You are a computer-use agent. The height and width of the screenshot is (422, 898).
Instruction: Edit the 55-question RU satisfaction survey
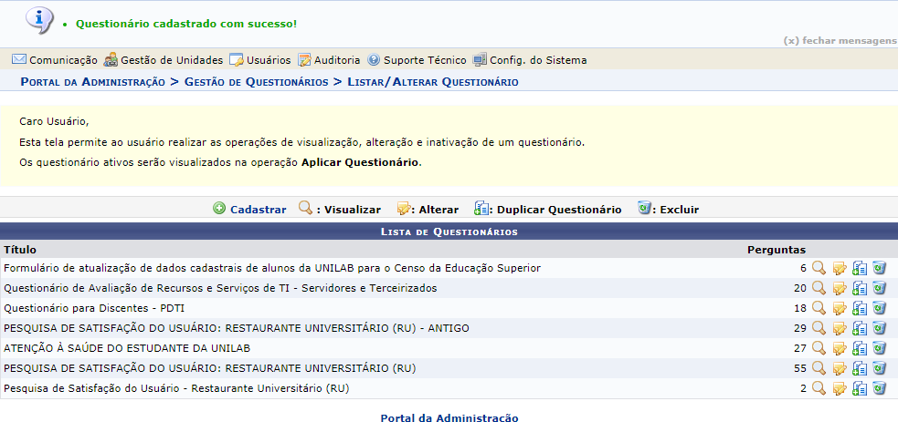(x=840, y=368)
